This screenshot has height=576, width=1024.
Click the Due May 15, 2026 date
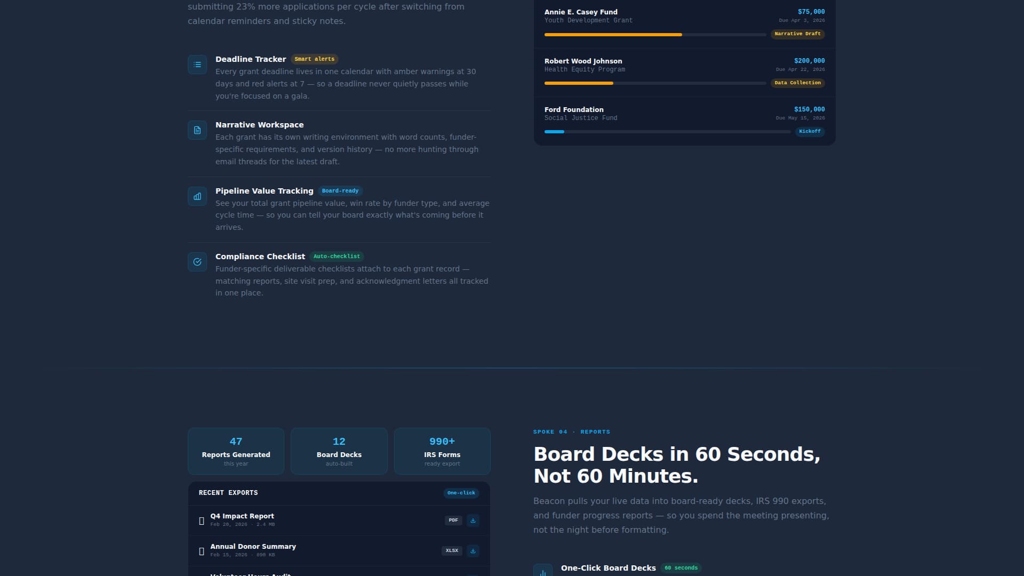tap(800, 118)
